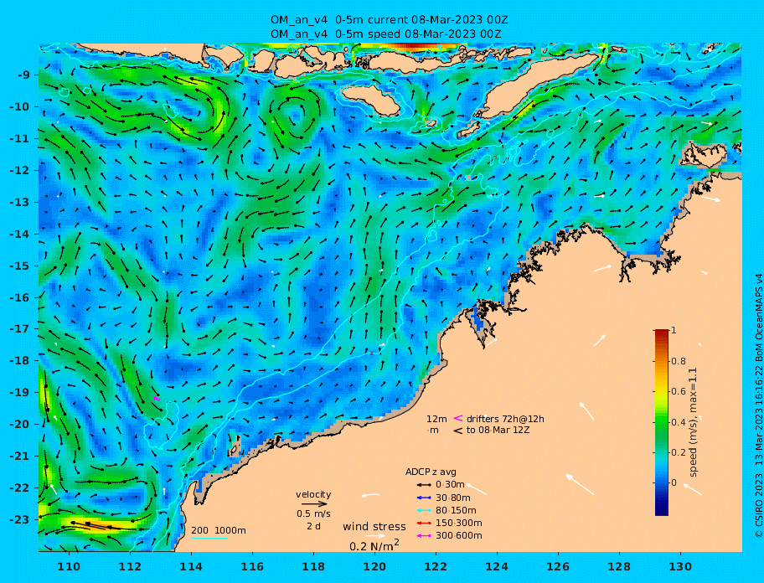Click the '80-150m' depth label
The height and width of the screenshot is (583, 764).
pos(456,510)
